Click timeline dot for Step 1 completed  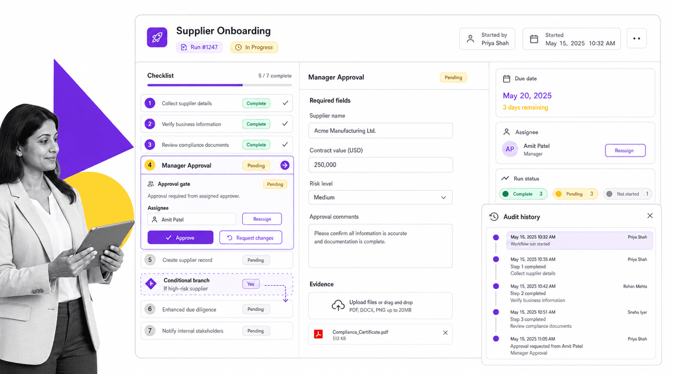point(496,259)
